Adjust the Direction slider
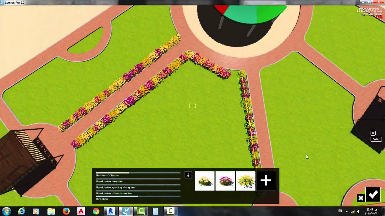The height and width of the screenshot is (216, 385). pos(138,196)
